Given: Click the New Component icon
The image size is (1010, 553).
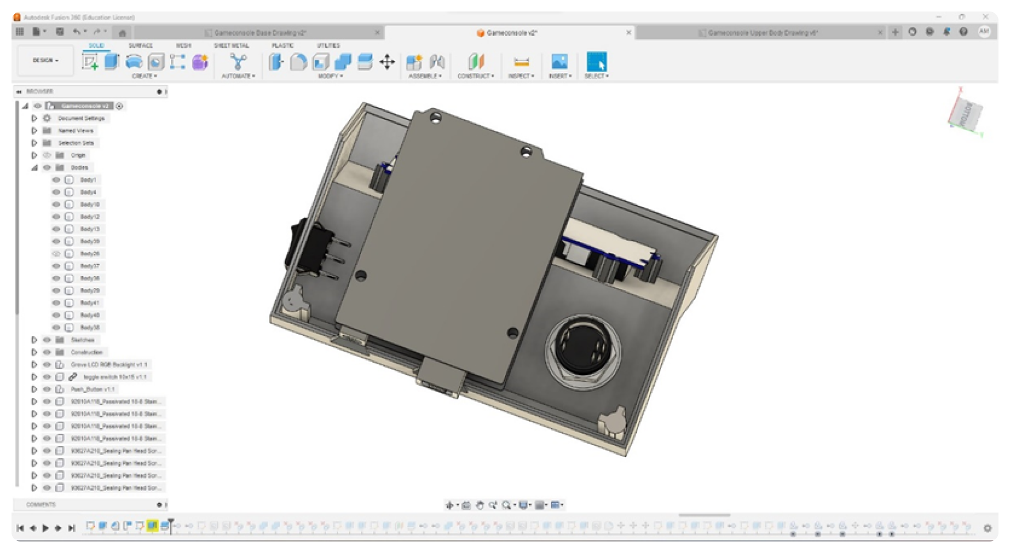Looking at the screenshot, I should pyautogui.click(x=414, y=62).
